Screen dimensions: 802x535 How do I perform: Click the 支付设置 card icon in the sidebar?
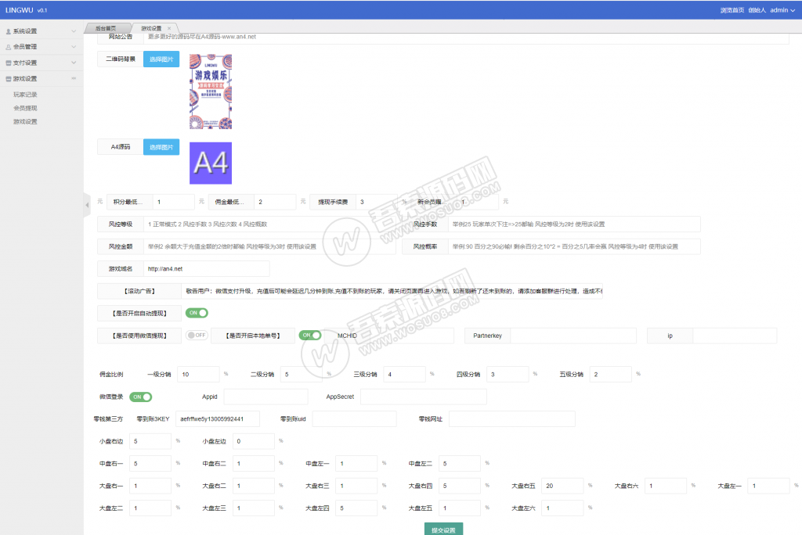8,63
